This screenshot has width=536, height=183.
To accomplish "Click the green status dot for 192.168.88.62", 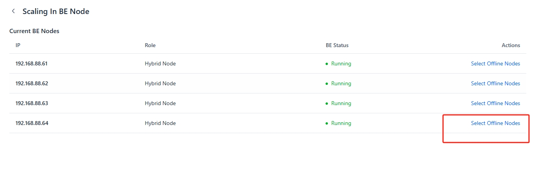I will [327, 84].
